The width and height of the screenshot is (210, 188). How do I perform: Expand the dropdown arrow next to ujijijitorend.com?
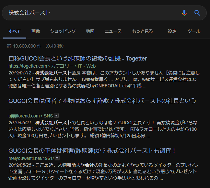(56, 116)
